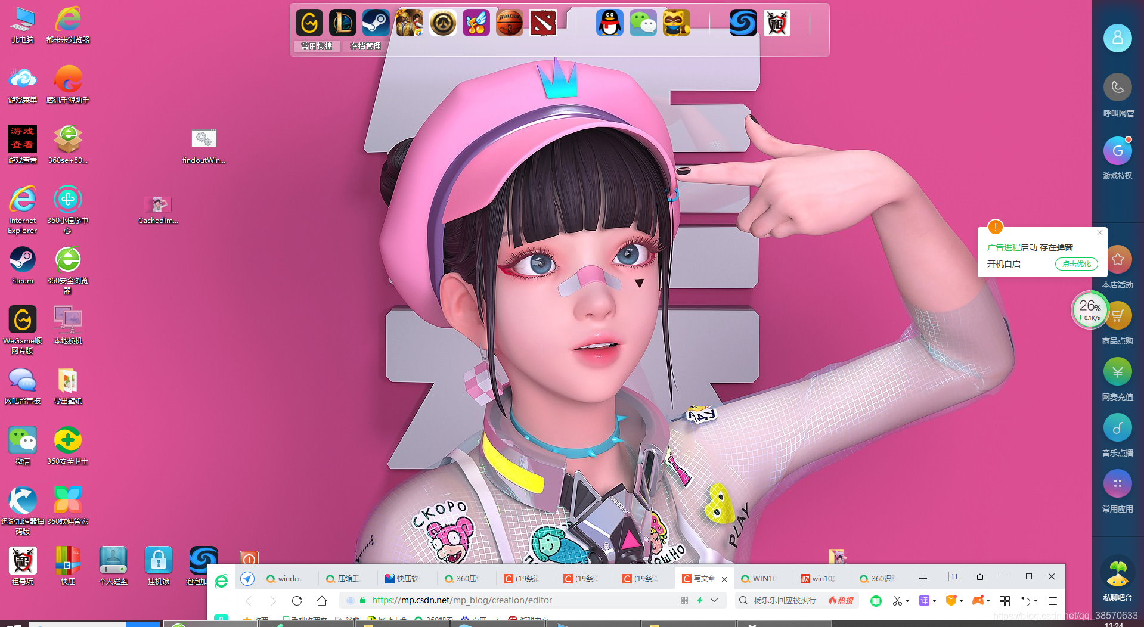Open 商品点购 in right sidebar
The width and height of the screenshot is (1144, 627).
tap(1118, 323)
